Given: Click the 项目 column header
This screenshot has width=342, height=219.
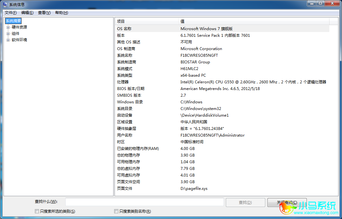Looking at the screenshot, I should (147, 21).
